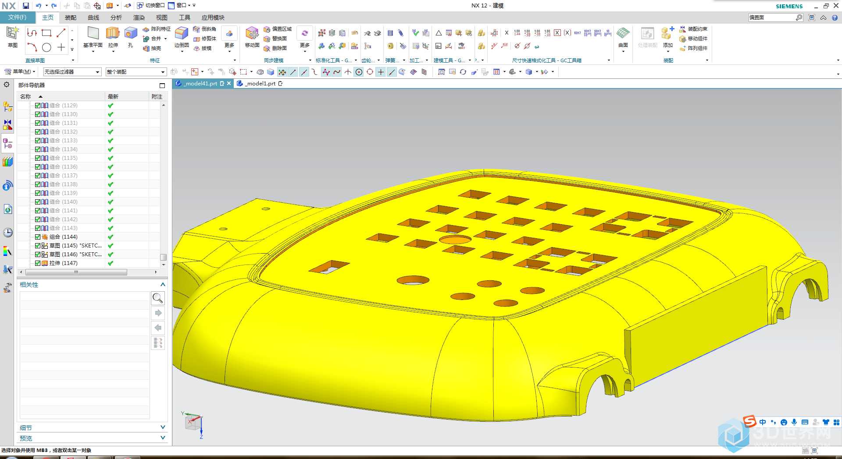Click the 替换面 button
The height and width of the screenshot is (459, 842).
275,39
